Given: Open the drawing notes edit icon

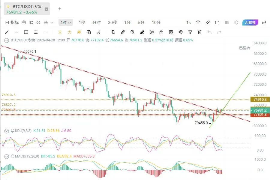Looking at the screenshot, I should click(171, 32).
